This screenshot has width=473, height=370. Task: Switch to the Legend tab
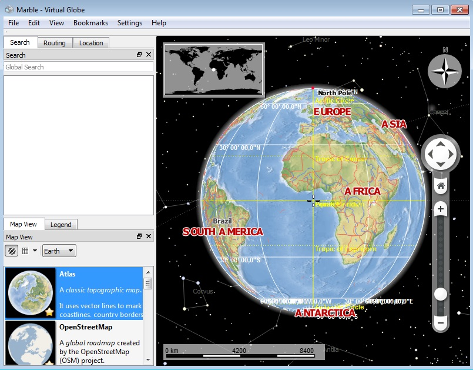coord(61,225)
